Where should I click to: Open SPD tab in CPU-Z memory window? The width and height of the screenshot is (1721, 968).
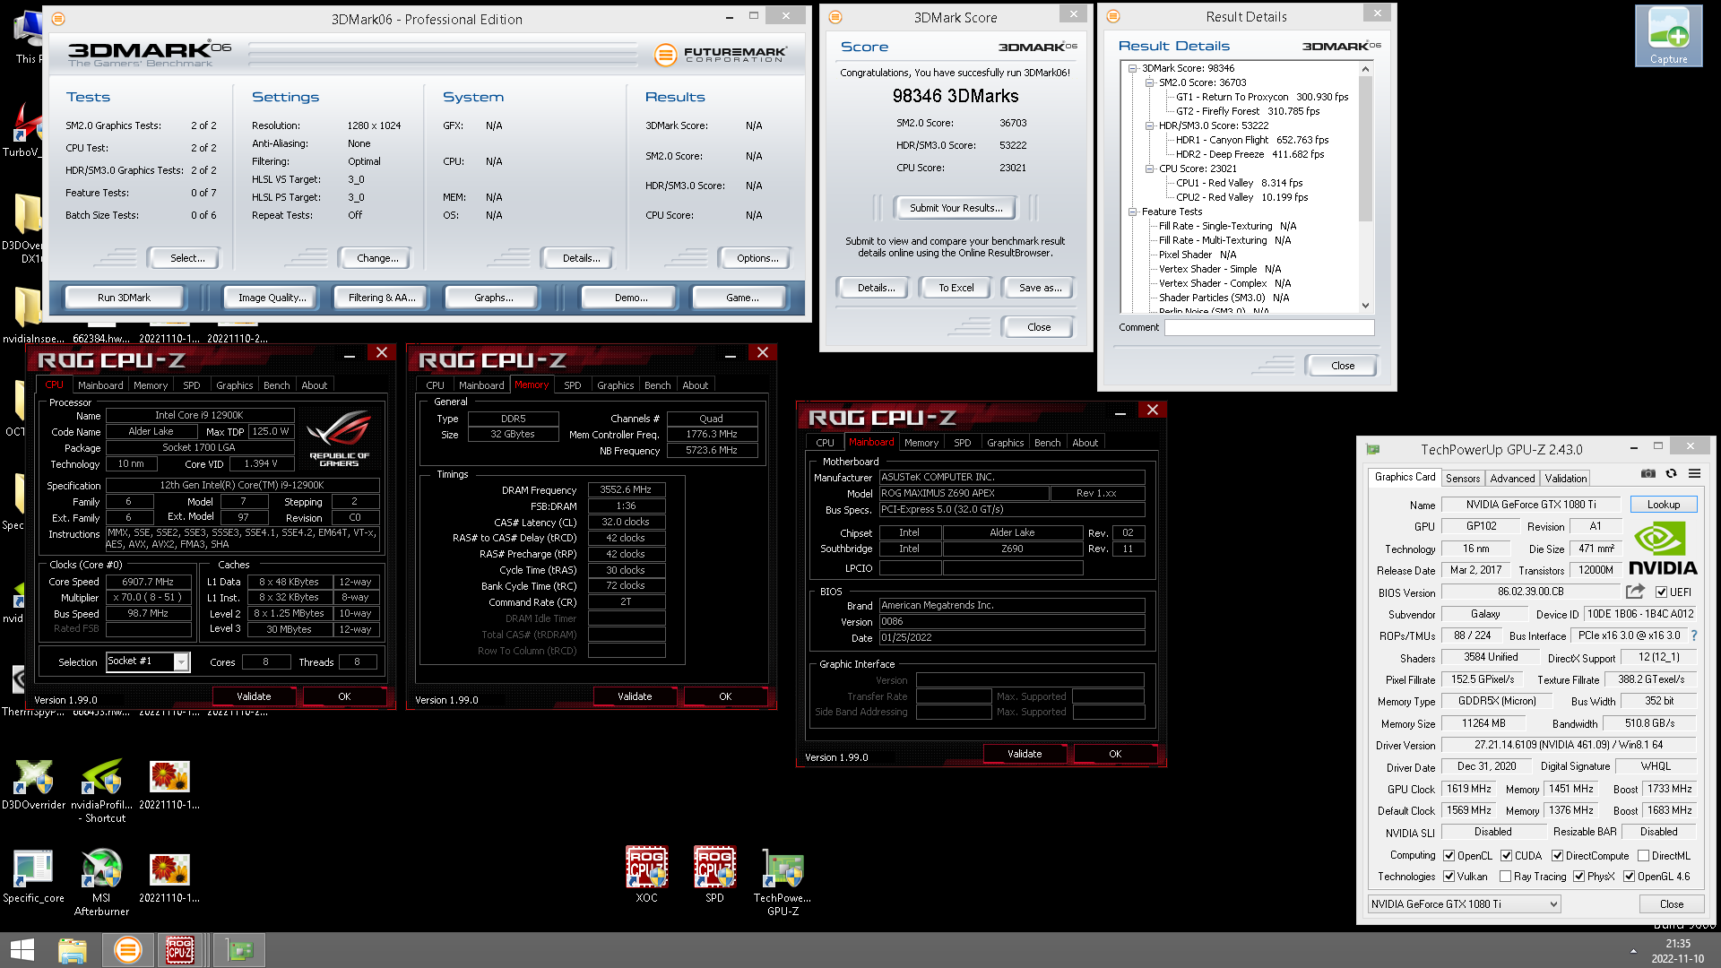click(573, 385)
